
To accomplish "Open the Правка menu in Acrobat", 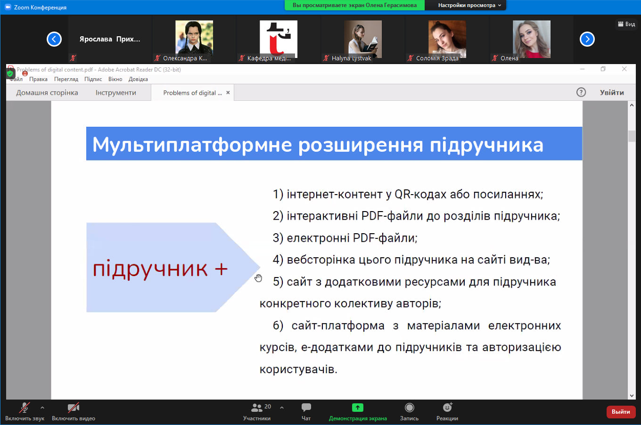I will [x=38, y=79].
